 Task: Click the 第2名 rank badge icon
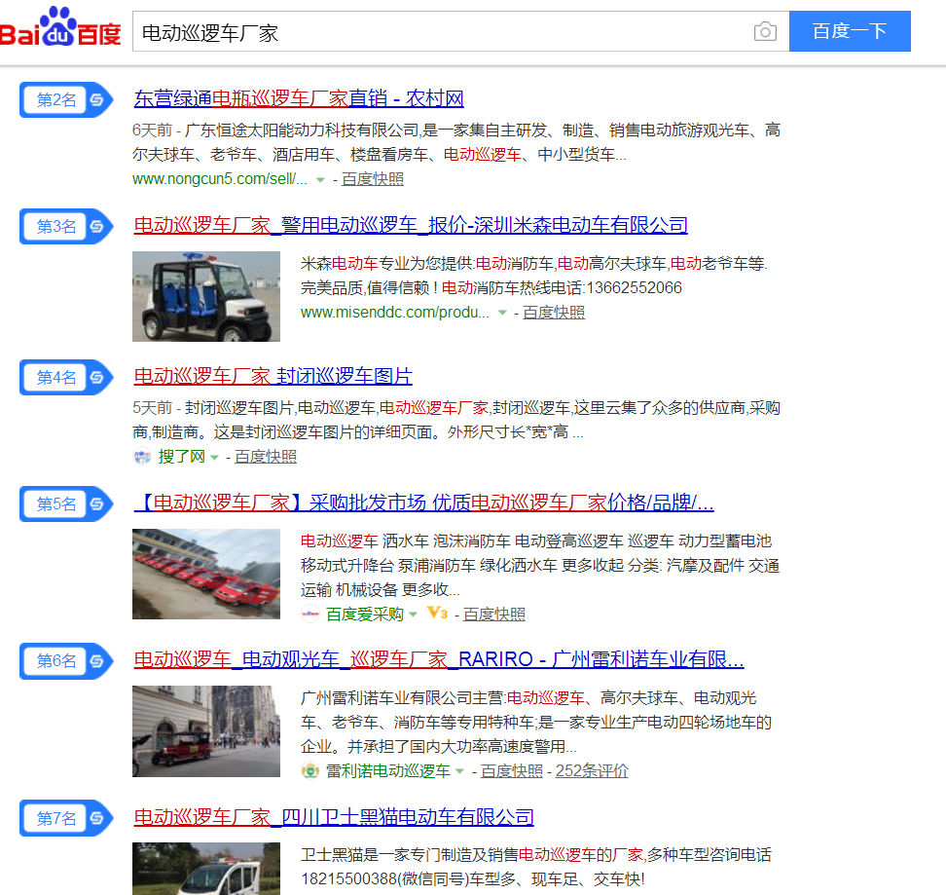66,99
